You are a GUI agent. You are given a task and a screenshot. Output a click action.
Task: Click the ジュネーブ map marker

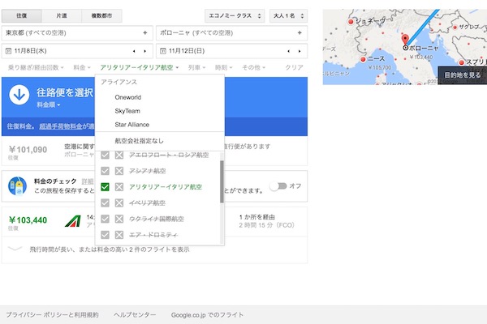(351, 22)
